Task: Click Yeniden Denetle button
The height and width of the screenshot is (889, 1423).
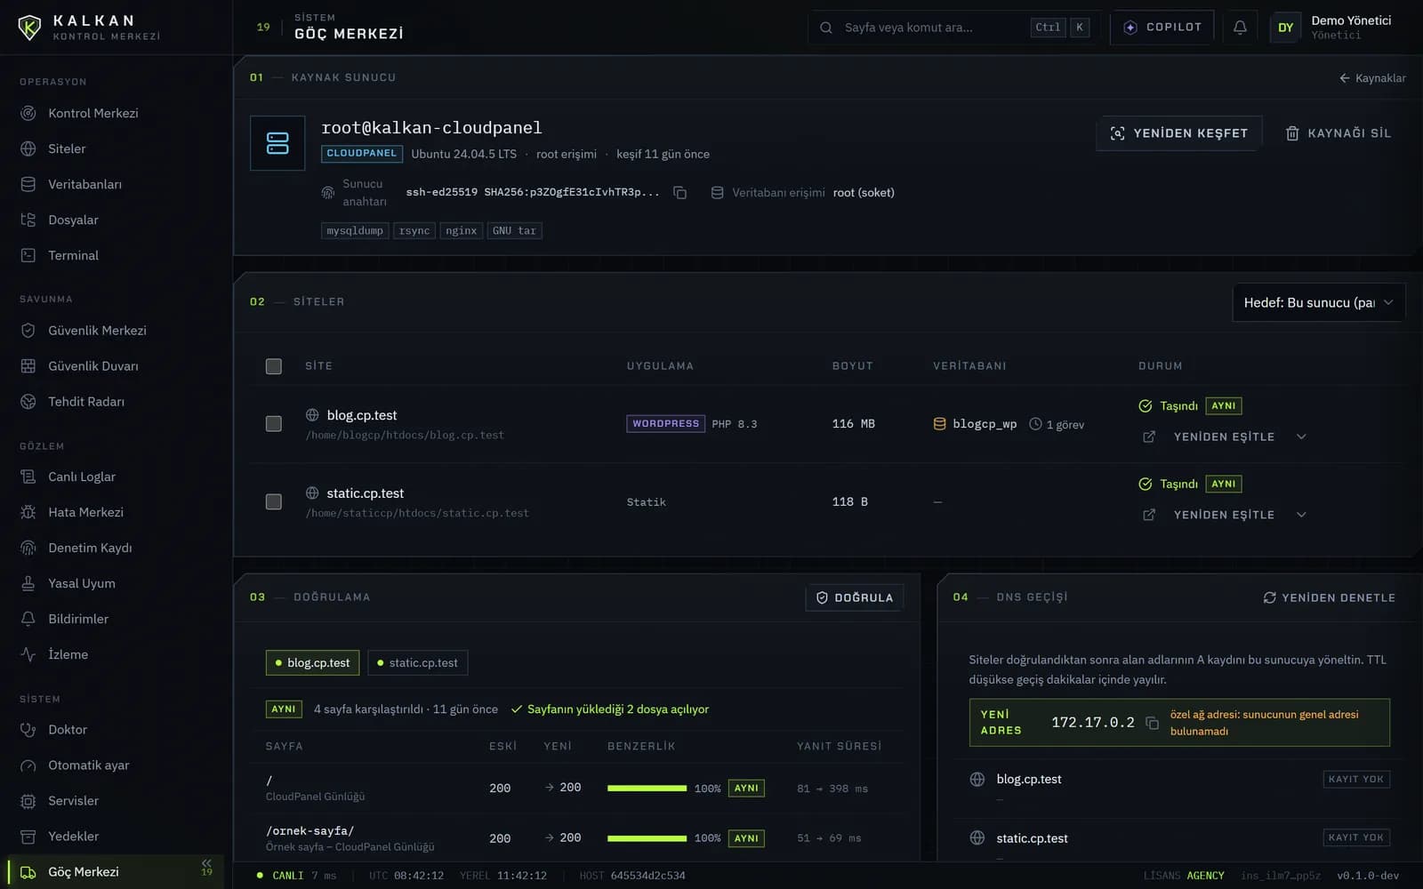Action: [1329, 597]
